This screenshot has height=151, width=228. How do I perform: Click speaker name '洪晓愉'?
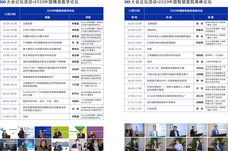(76, 77)
